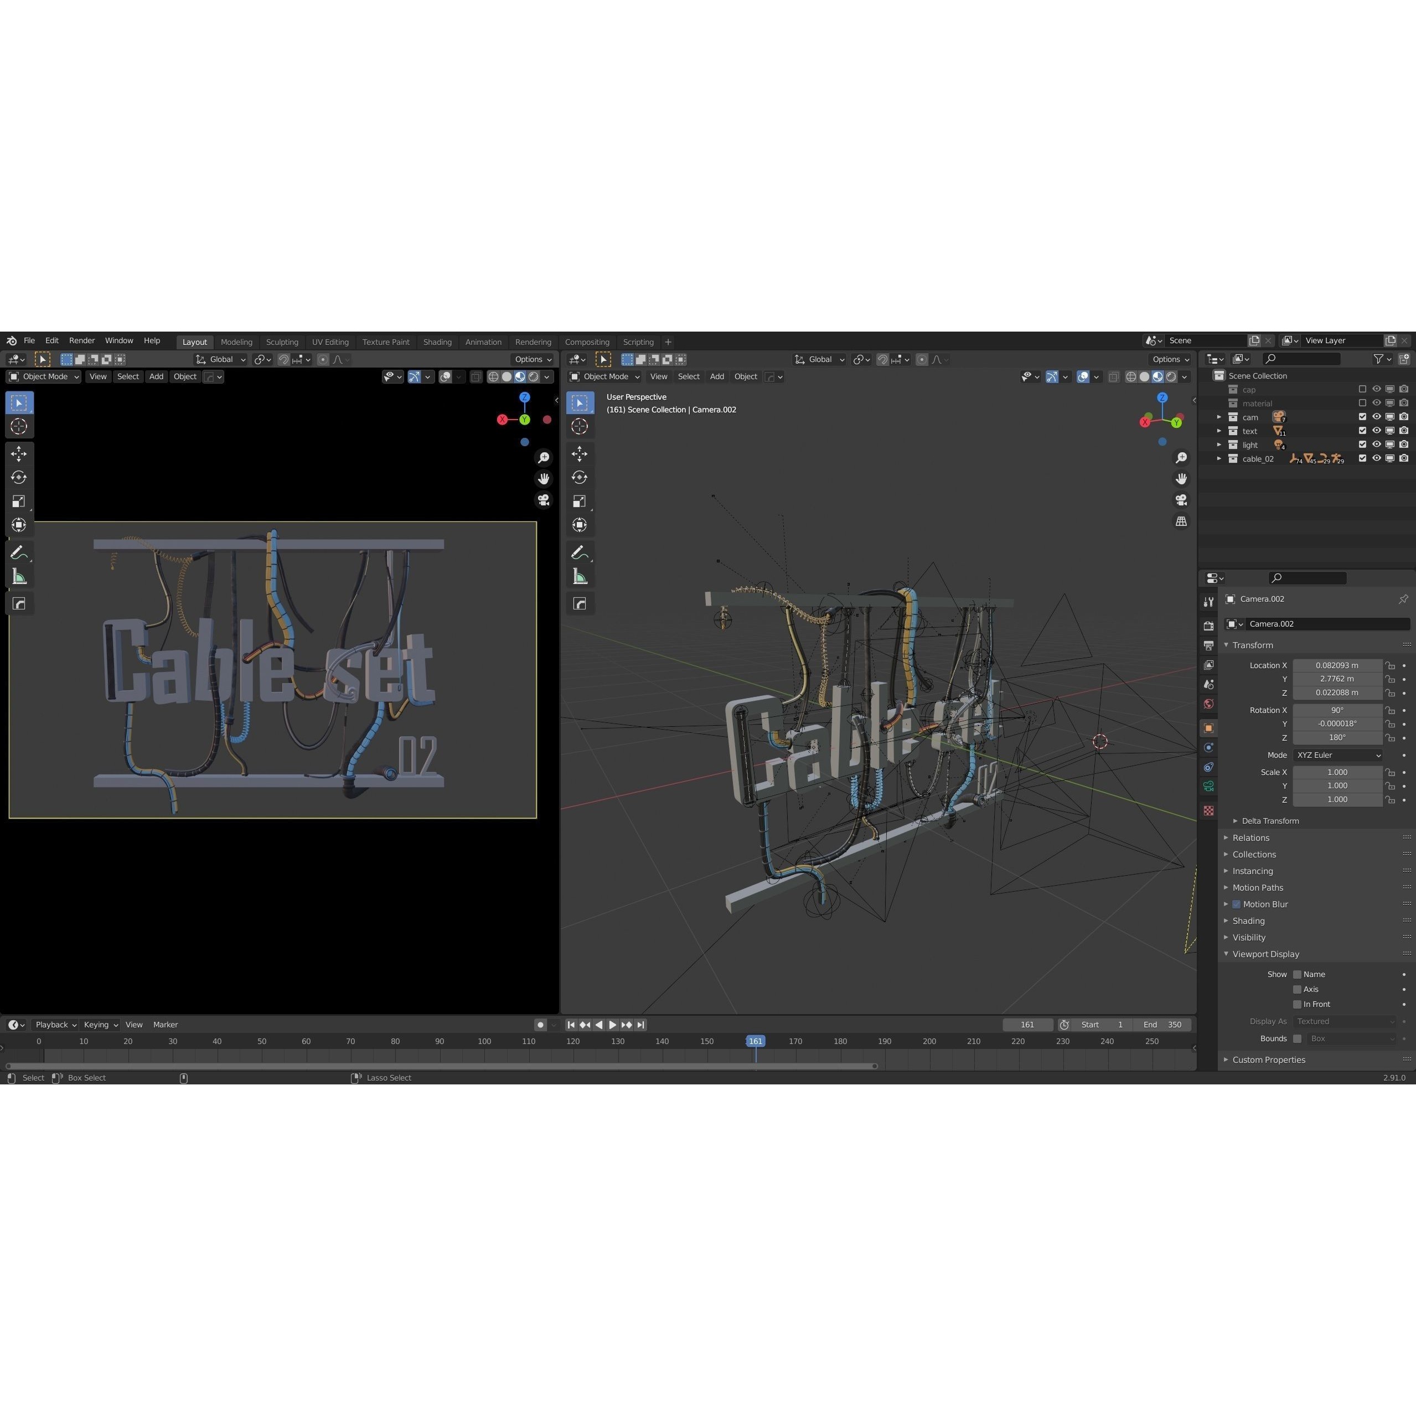Collapse the Viewport Display panel
The image size is (1416, 1416).
(x=1266, y=954)
